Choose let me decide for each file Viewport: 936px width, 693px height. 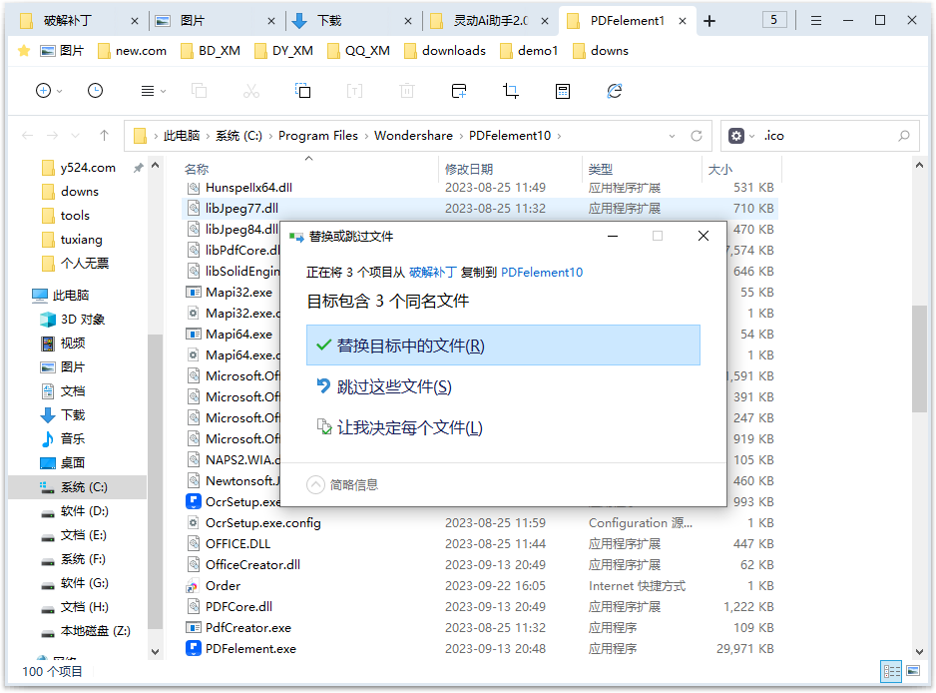[503, 427]
